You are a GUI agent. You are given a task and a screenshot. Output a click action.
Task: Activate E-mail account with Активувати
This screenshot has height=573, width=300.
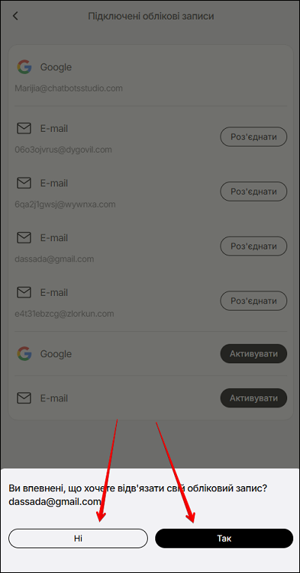point(253,398)
